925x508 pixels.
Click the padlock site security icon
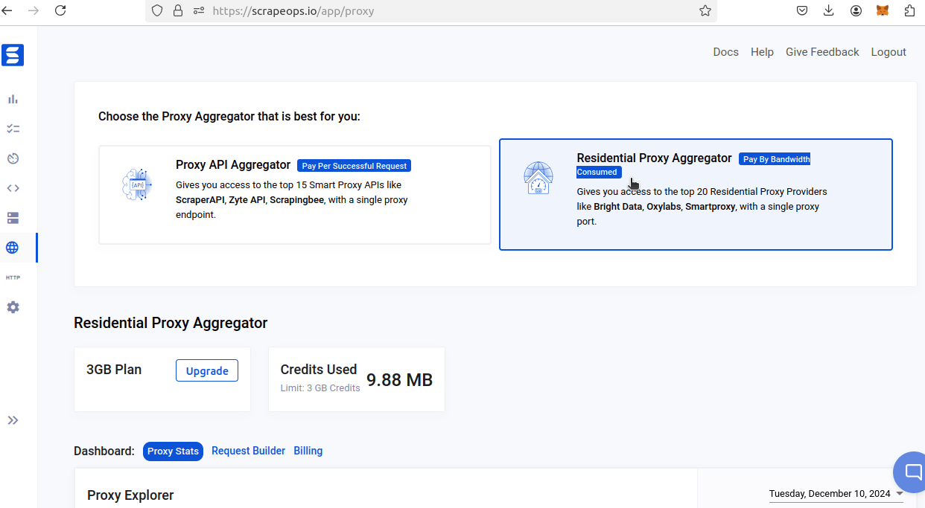point(177,10)
